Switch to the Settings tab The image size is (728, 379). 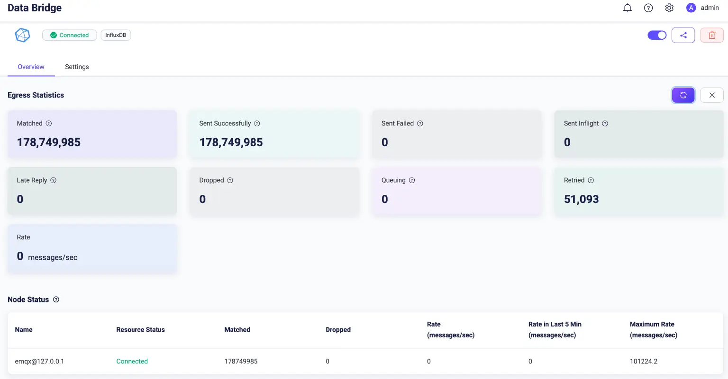pyautogui.click(x=77, y=67)
